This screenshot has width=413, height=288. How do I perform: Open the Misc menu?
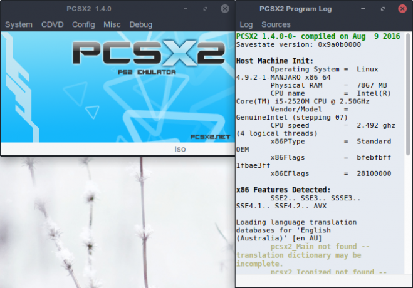(x=112, y=24)
